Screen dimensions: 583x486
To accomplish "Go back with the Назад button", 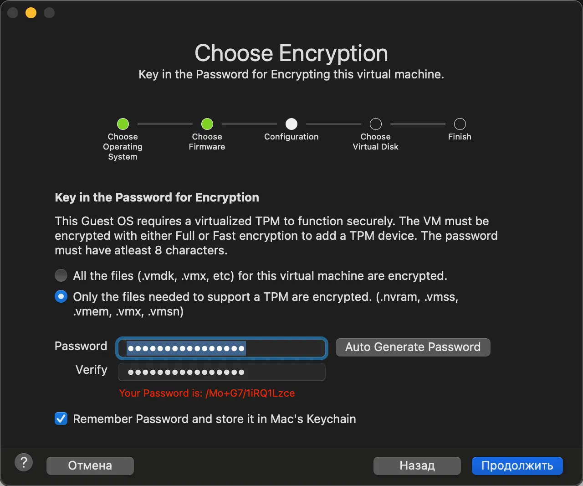I will click(417, 465).
